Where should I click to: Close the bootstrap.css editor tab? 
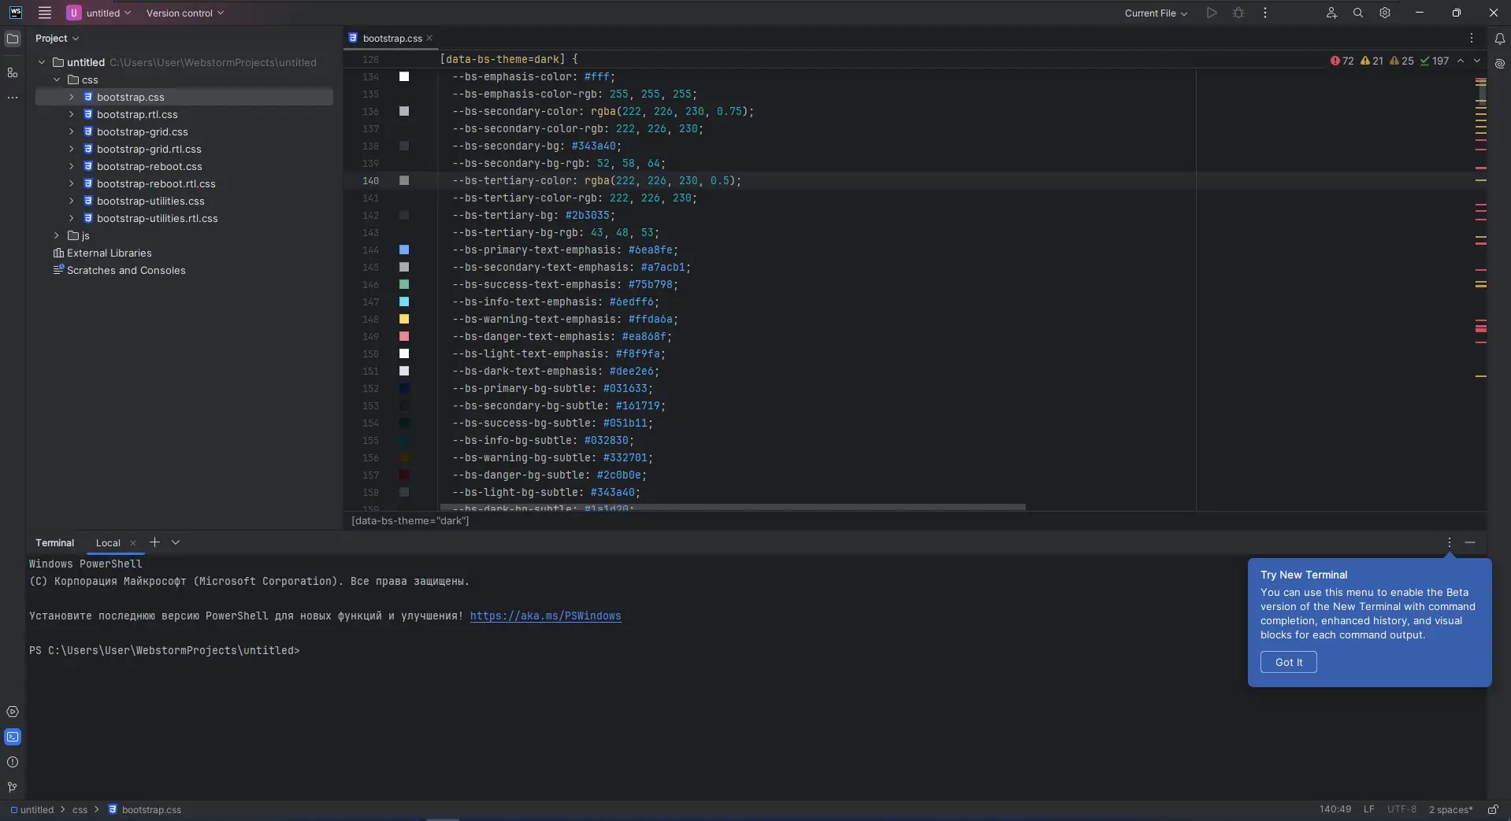coord(429,38)
